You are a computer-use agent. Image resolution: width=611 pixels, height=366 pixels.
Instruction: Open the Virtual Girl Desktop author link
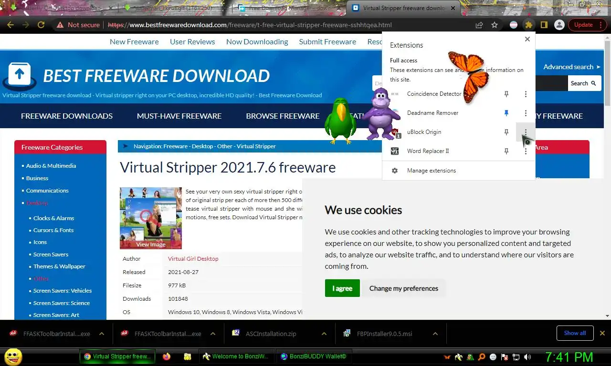tap(193, 259)
